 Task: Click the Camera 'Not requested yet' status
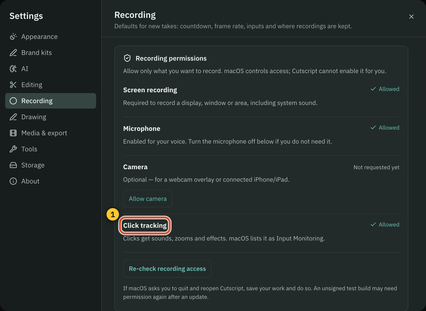376,167
